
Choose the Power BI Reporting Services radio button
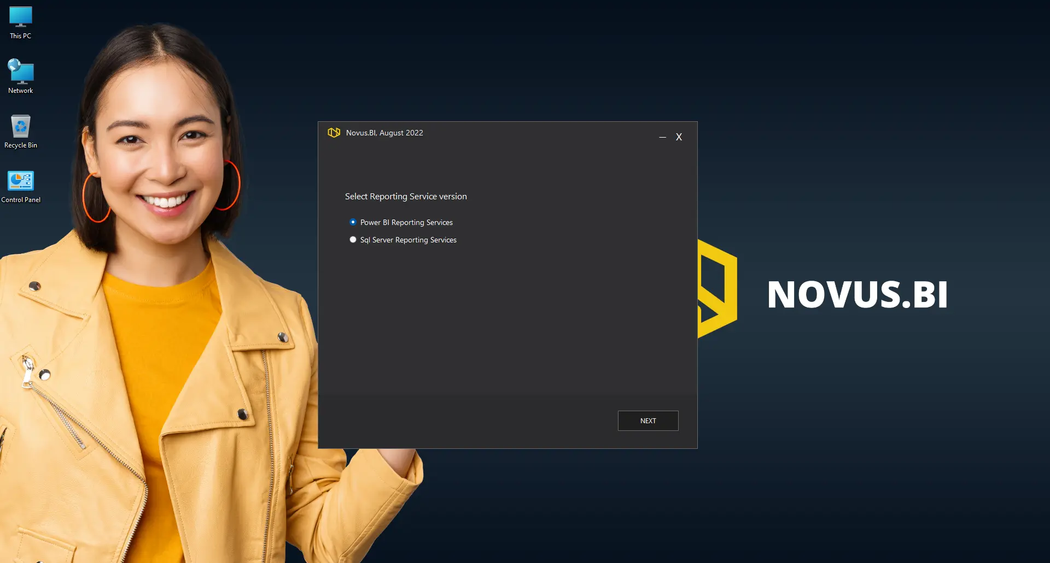click(353, 222)
